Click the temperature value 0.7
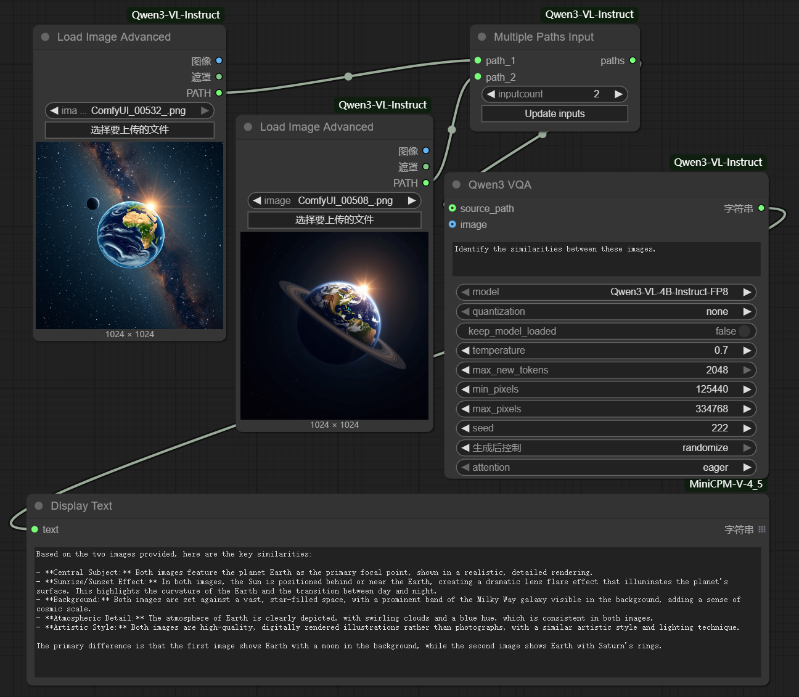 [721, 351]
